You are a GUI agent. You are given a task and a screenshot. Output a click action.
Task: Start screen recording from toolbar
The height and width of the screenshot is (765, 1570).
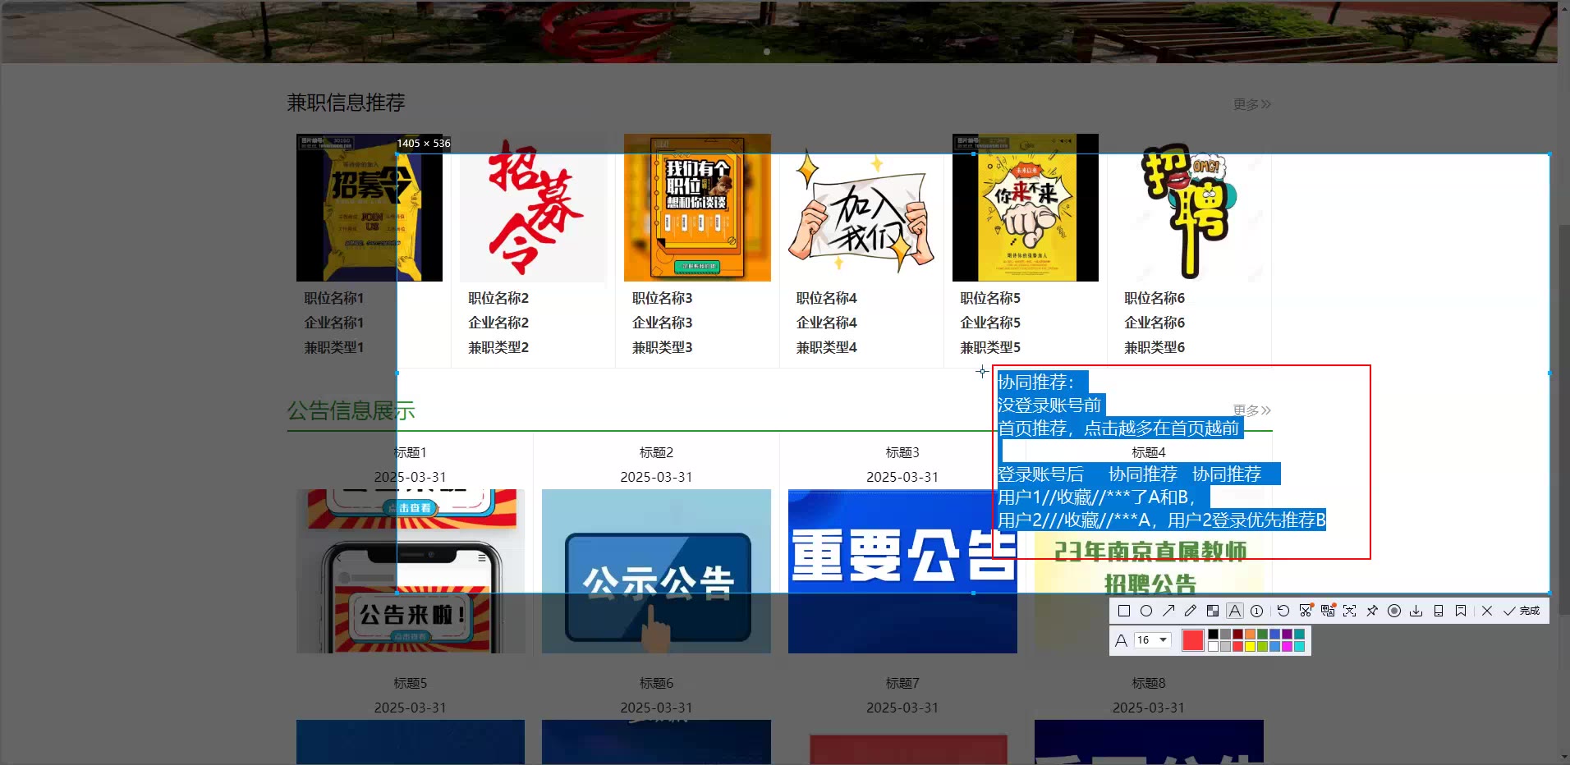coord(1394,611)
